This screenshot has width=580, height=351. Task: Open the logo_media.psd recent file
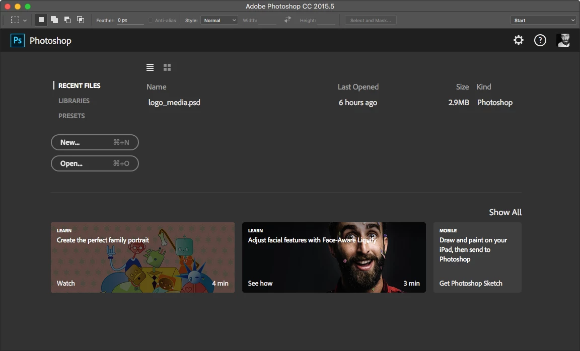coord(174,103)
